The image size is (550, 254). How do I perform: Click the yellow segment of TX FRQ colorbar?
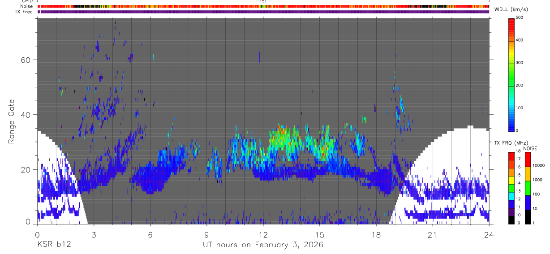pyautogui.click(x=511, y=180)
